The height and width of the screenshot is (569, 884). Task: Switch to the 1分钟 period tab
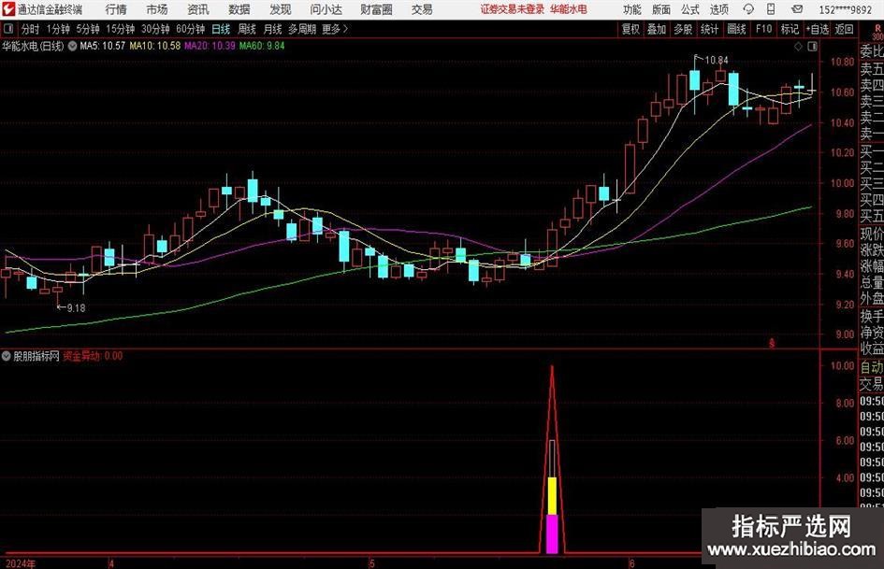[x=57, y=29]
